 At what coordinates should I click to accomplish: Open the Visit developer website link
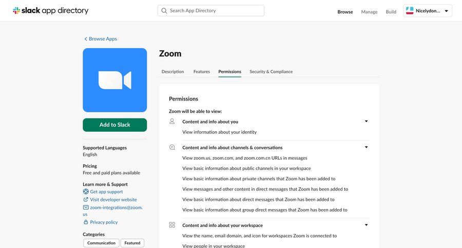(x=113, y=199)
